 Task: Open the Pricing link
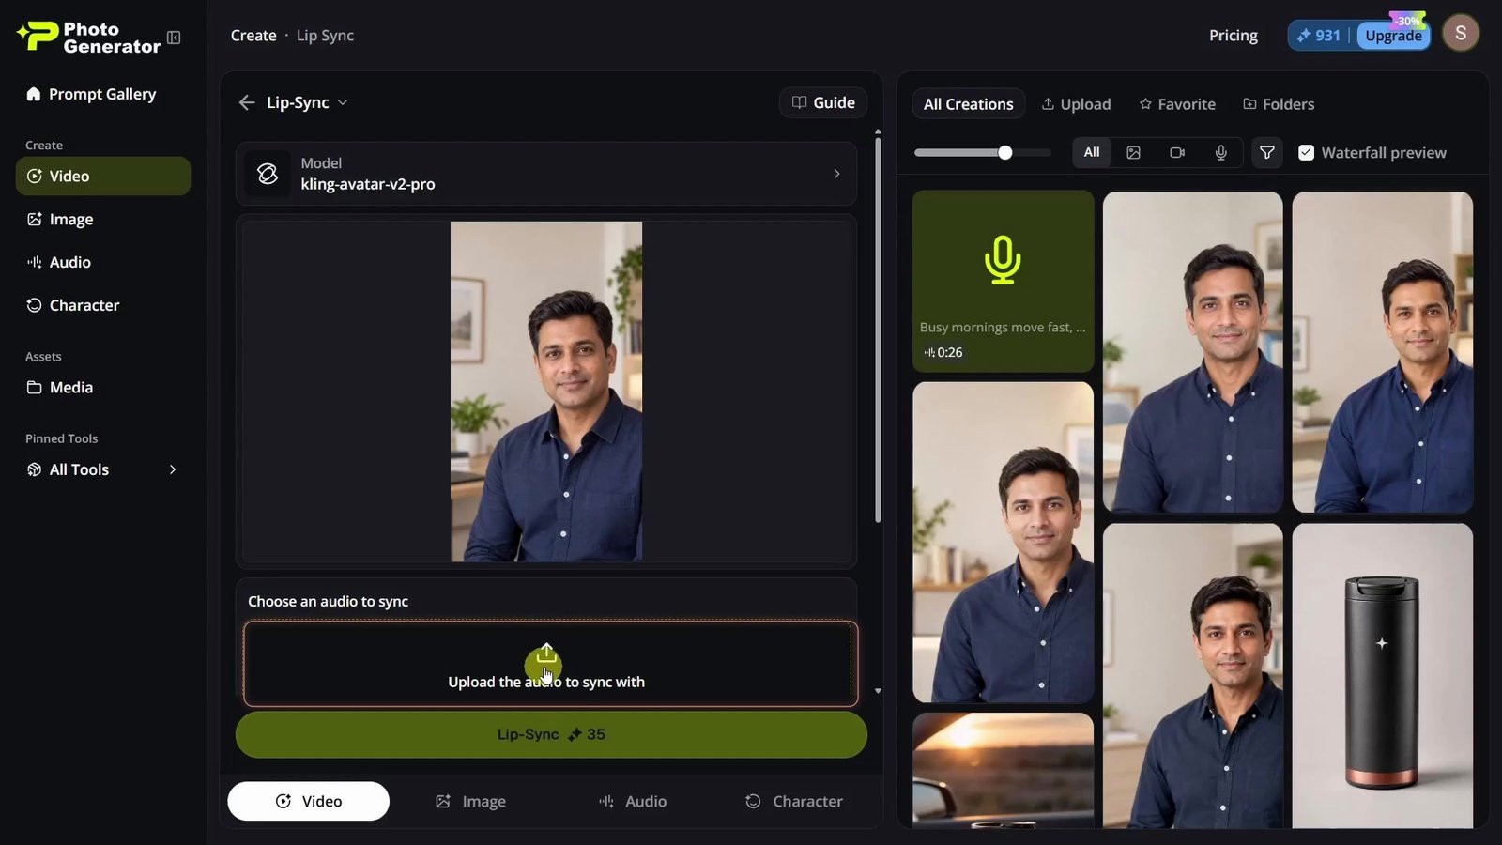click(x=1233, y=35)
